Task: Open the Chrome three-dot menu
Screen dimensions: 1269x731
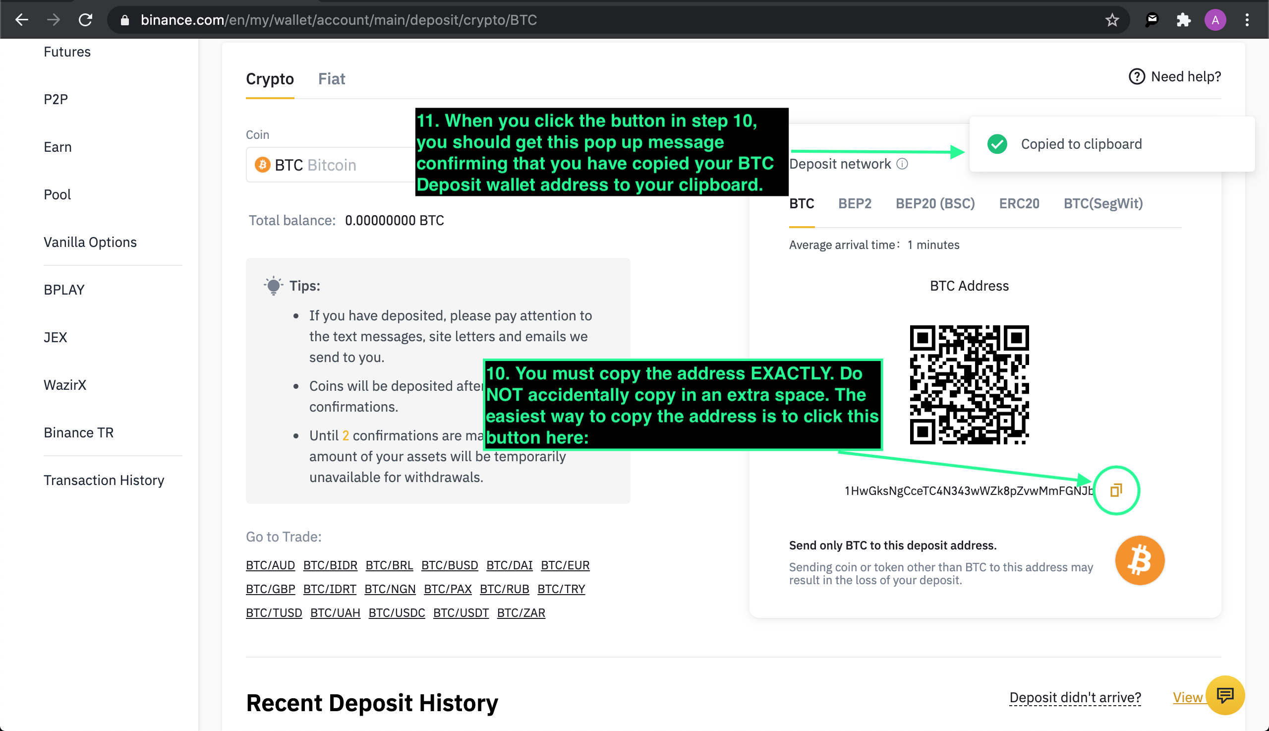Action: [1247, 19]
